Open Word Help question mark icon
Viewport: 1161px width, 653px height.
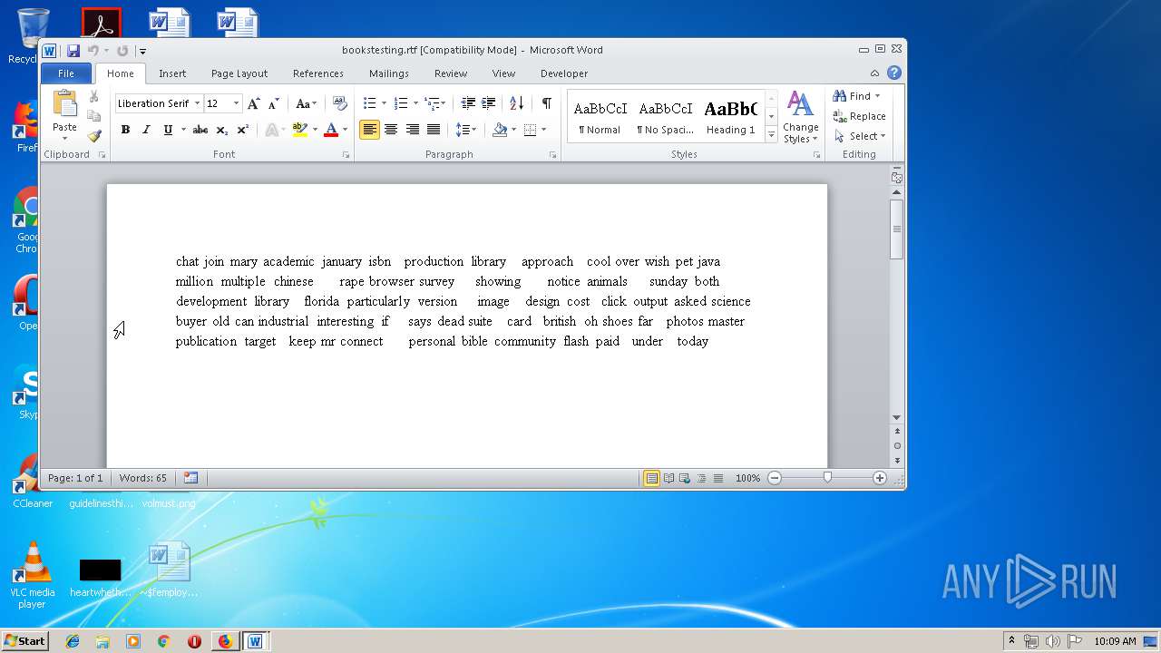(x=894, y=73)
